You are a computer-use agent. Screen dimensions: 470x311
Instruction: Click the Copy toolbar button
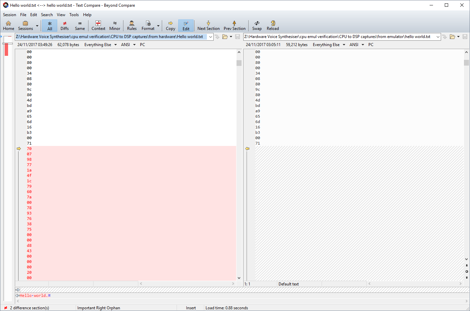[x=171, y=26]
